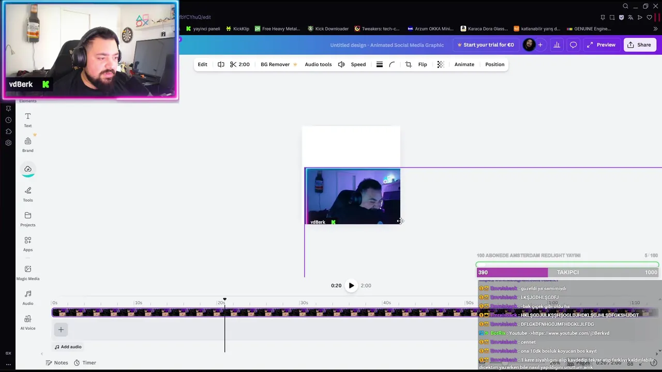662x372 pixels.
Task: Open the Tools panel
Action: point(28,194)
